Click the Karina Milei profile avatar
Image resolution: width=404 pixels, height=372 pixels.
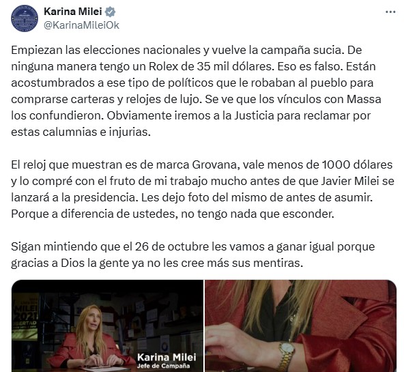(x=25, y=18)
